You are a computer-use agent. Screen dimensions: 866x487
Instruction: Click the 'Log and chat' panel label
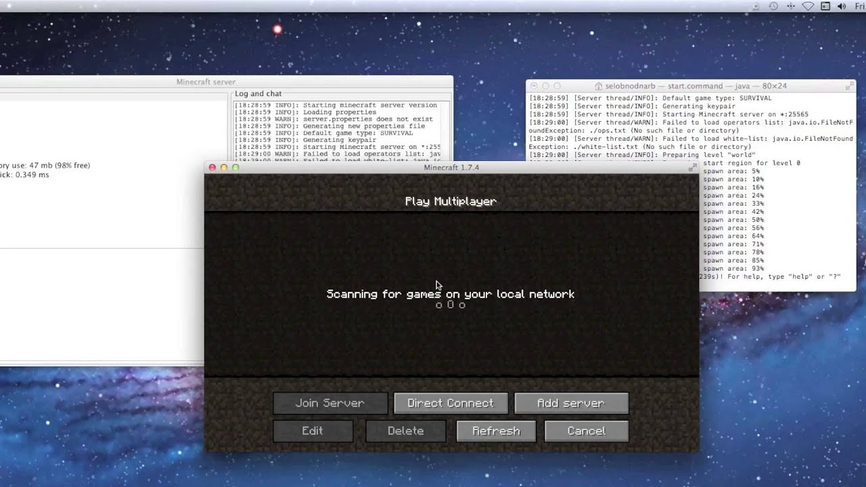tap(258, 94)
